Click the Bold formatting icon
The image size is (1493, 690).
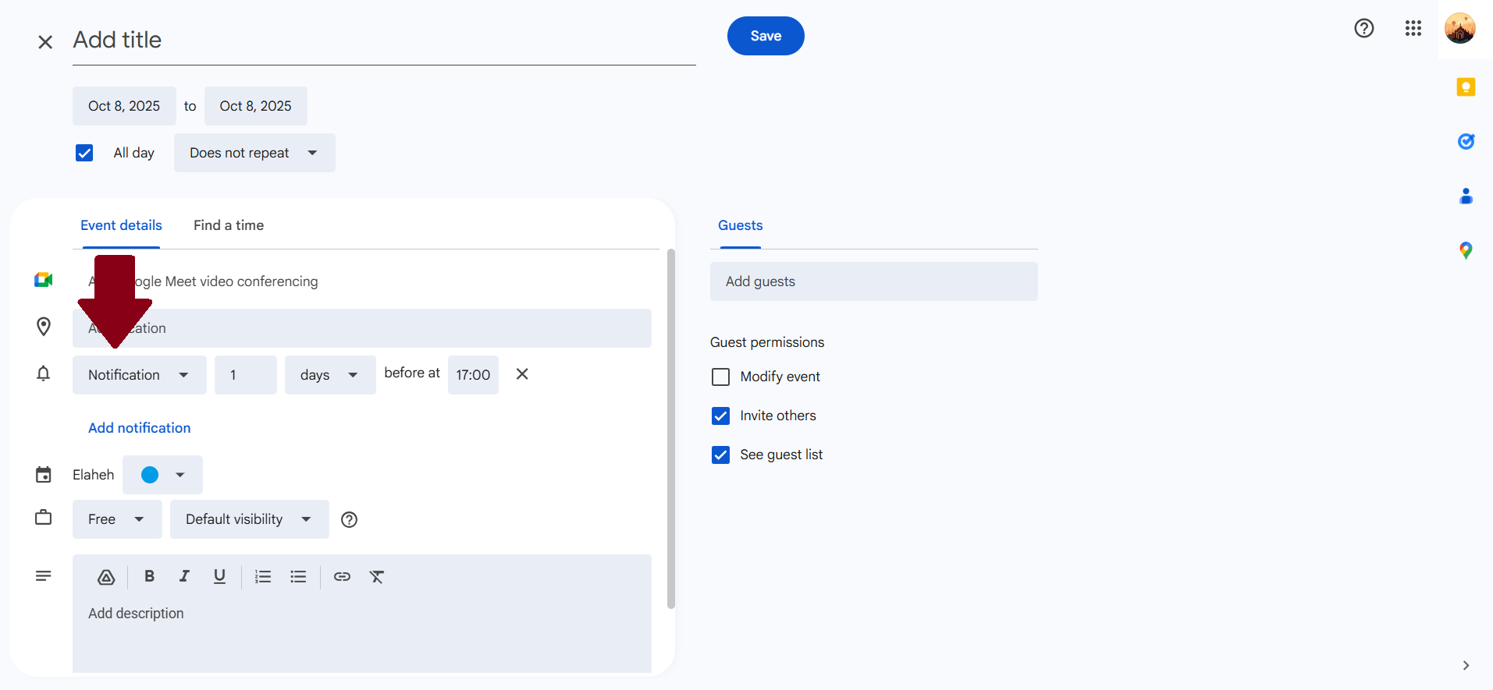(149, 576)
